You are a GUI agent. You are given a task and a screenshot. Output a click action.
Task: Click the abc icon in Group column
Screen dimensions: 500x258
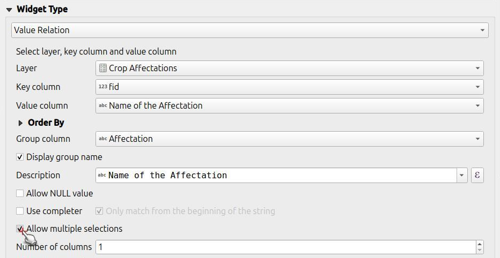tap(102, 139)
